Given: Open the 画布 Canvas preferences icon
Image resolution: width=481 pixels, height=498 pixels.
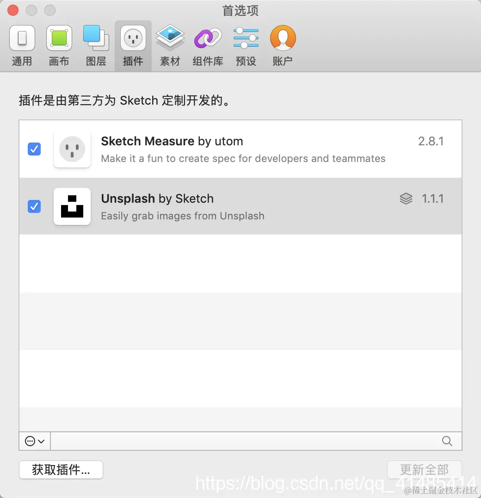Looking at the screenshot, I should [x=59, y=38].
